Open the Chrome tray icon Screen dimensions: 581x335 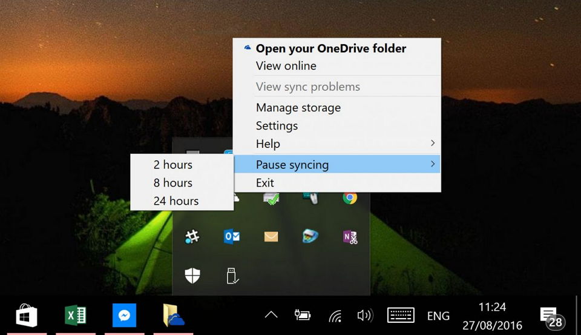tap(350, 198)
